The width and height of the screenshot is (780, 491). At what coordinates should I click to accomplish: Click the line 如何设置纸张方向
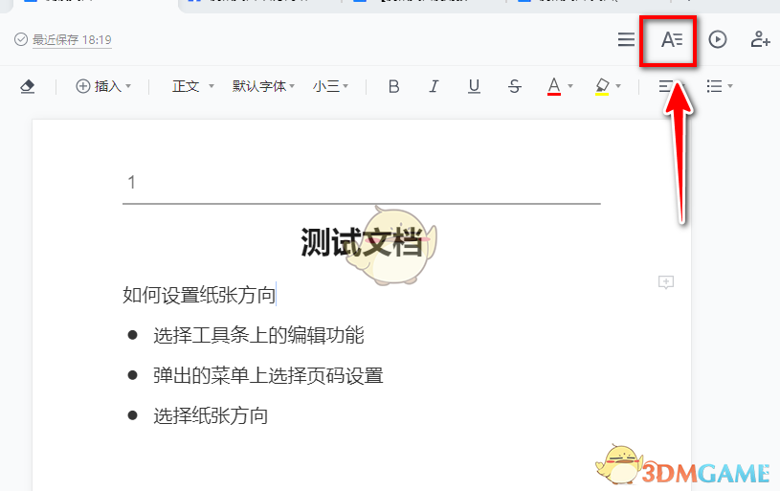(199, 295)
